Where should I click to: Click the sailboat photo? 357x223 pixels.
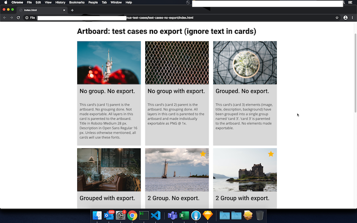tap(177, 170)
